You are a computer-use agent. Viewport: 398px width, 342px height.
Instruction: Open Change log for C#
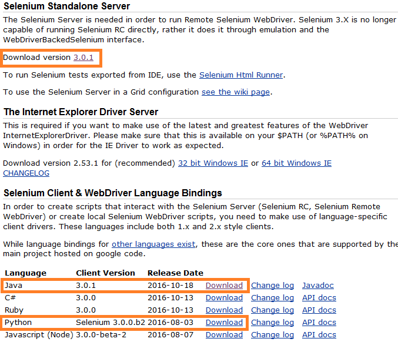pyautogui.click(x=272, y=298)
